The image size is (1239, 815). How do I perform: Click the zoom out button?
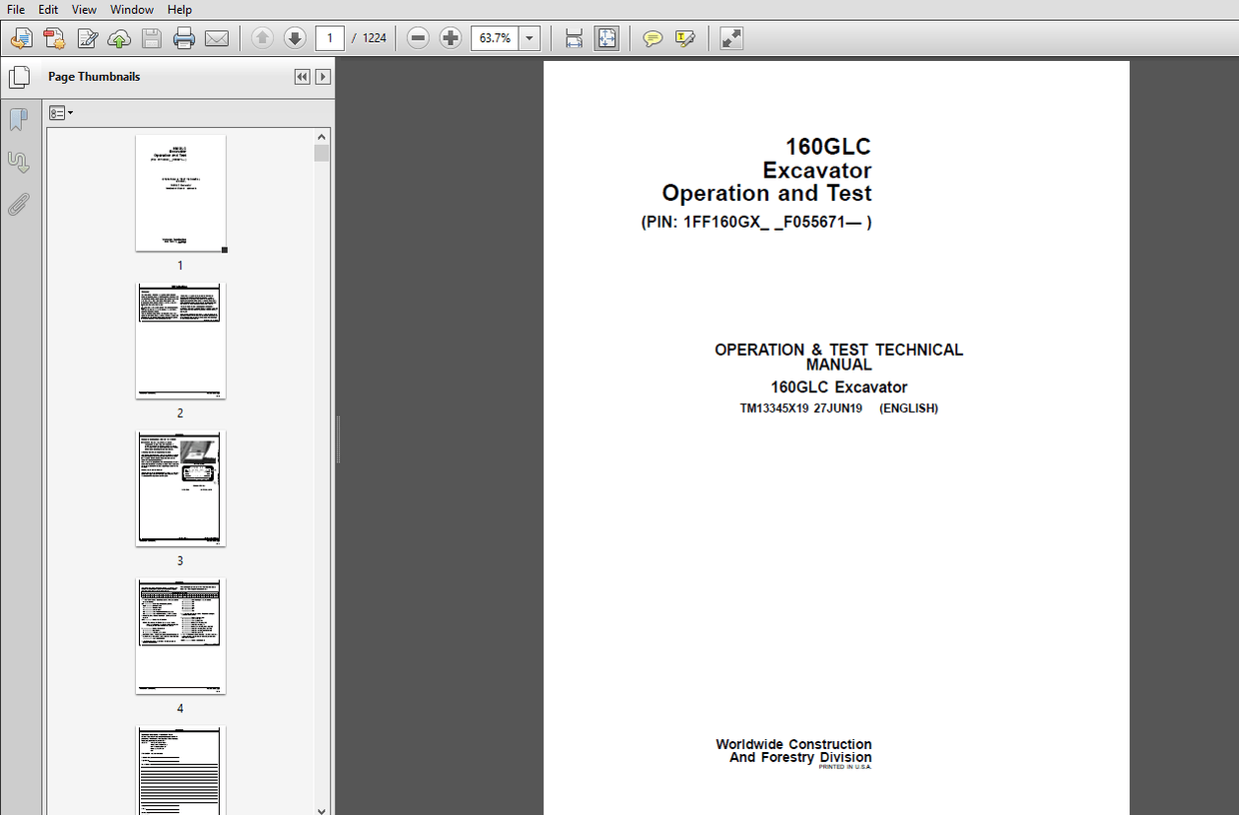pyautogui.click(x=417, y=38)
